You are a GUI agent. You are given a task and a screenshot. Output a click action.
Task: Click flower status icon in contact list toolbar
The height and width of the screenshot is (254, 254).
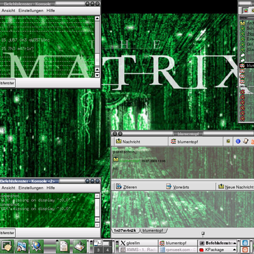tap(245, 10)
